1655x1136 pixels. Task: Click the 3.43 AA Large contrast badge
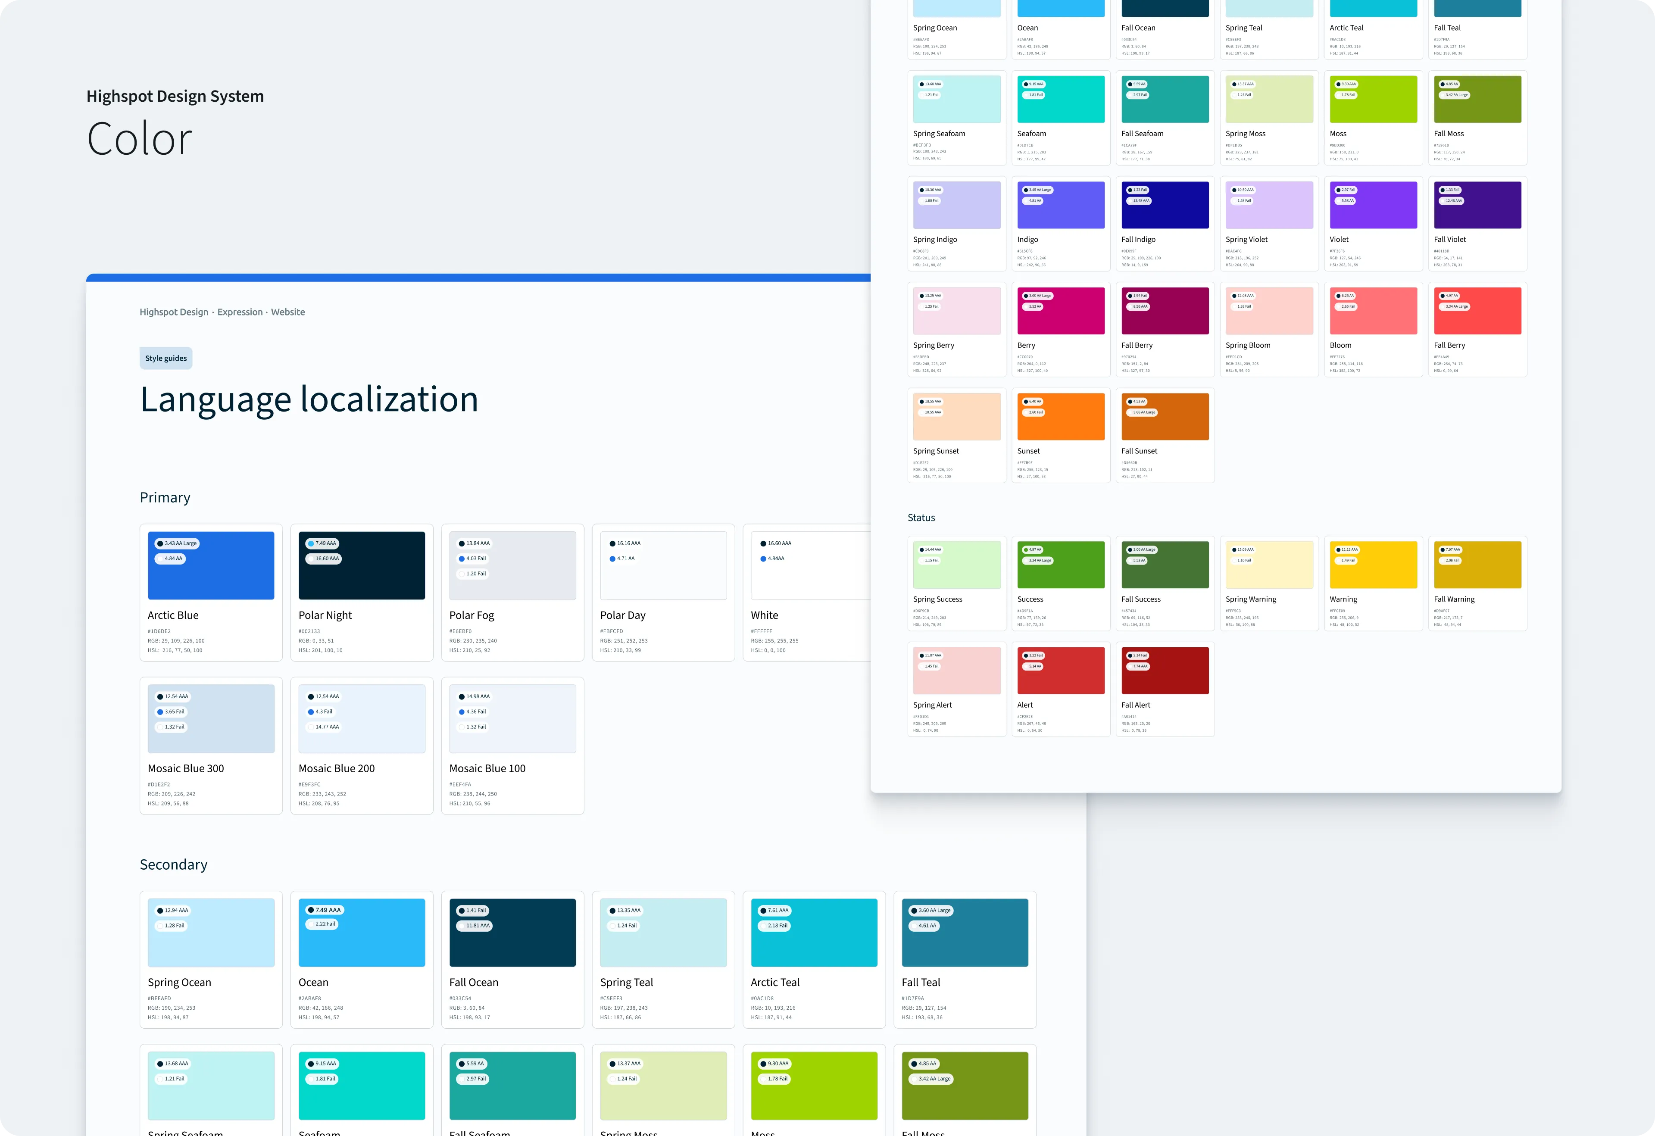click(x=177, y=543)
